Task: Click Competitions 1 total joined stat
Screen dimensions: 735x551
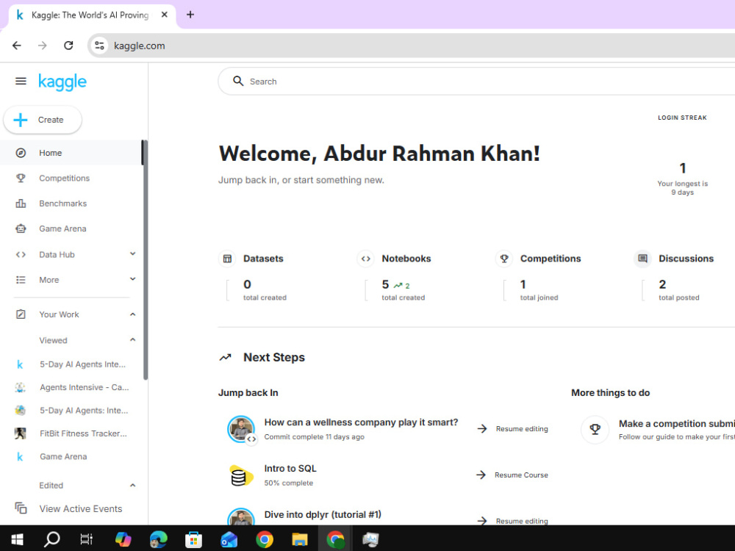Action: pos(539,290)
